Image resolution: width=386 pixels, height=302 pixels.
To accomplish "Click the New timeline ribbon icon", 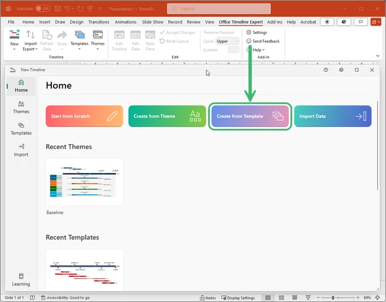I will (x=14, y=37).
